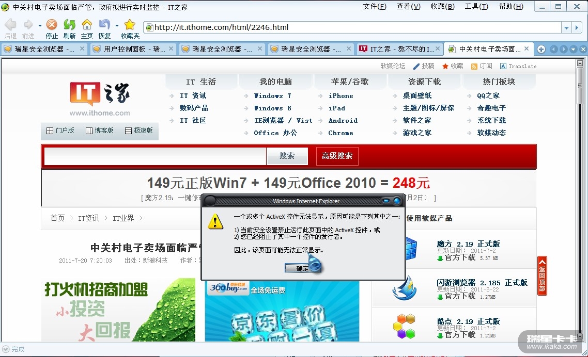Click scrollbar up arrow on page

click(x=580, y=63)
